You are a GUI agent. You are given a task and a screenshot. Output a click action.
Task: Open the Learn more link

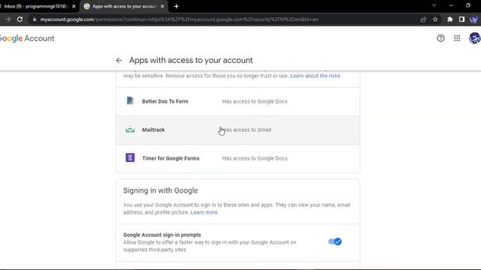(204, 212)
